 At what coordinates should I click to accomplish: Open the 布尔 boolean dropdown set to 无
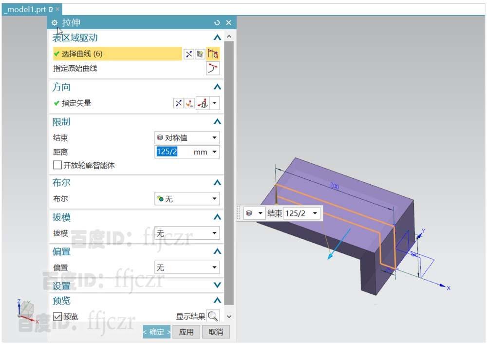pos(187,198)
